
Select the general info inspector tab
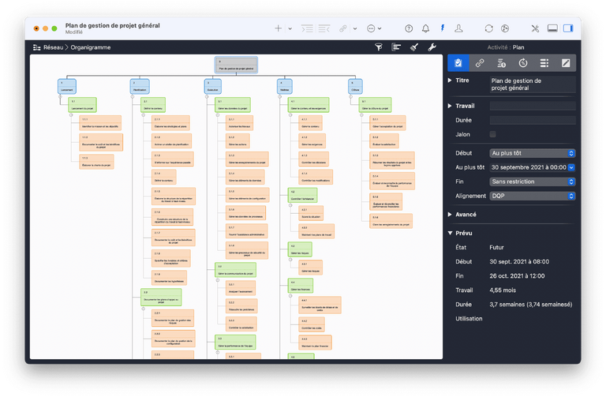(x=458, y=62)
